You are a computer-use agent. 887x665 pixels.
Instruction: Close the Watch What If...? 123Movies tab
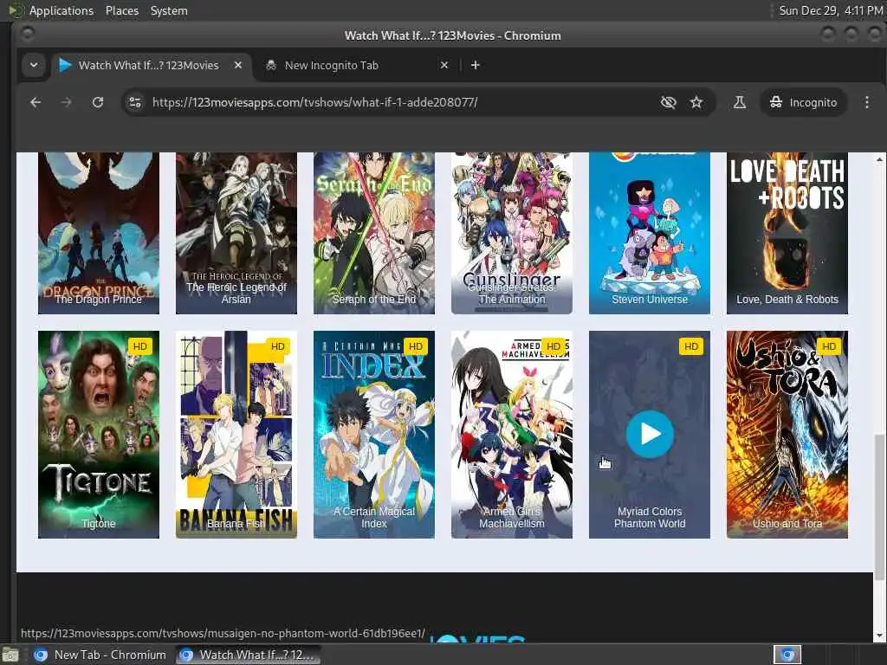click(x=238, y=65)
